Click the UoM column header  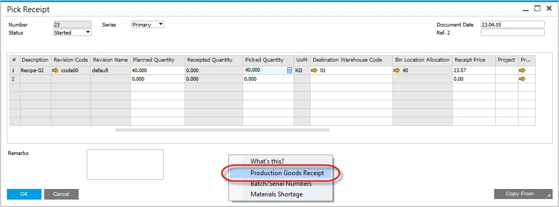(x=302, y=60)
